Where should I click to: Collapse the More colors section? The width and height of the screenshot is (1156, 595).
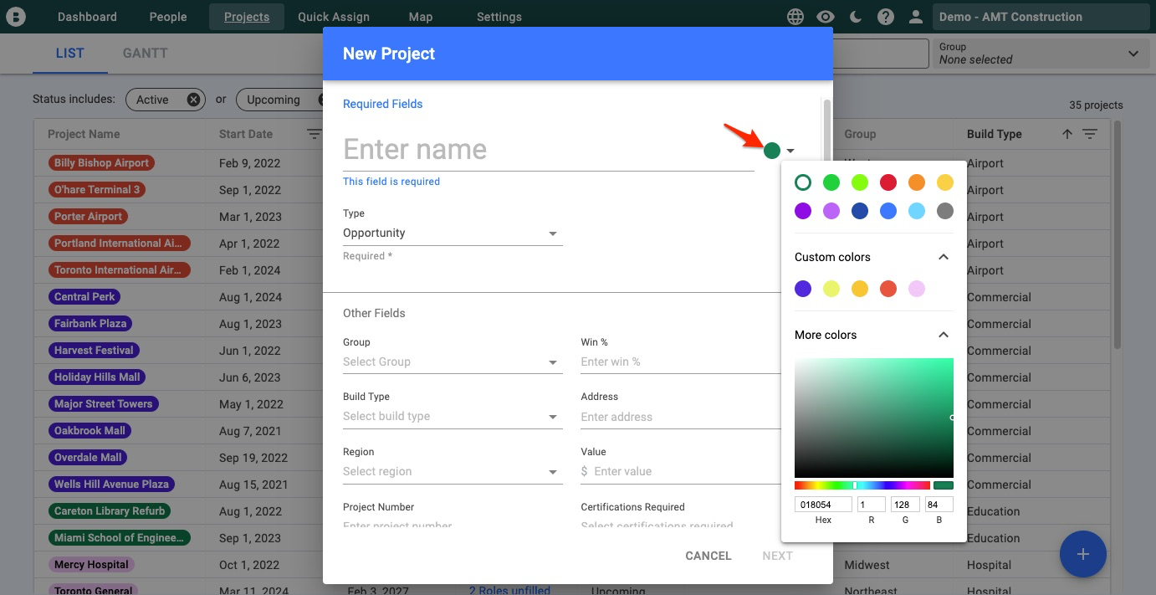[944, 335]
